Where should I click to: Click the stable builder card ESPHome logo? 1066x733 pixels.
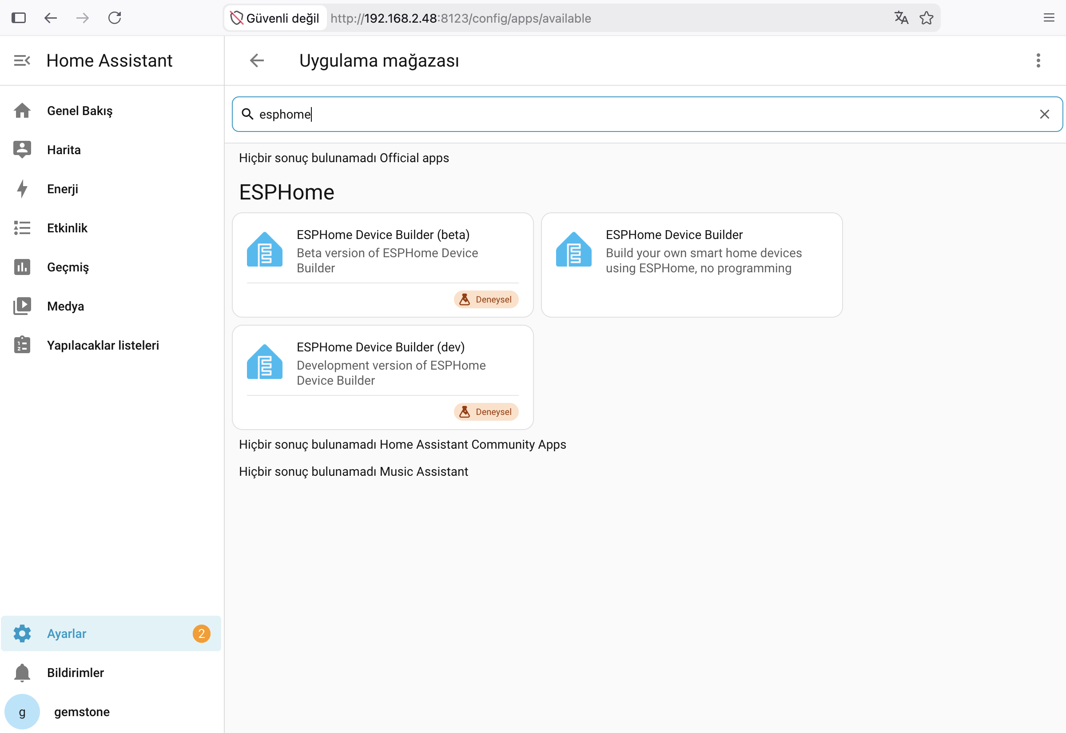(x=573, y=249)
